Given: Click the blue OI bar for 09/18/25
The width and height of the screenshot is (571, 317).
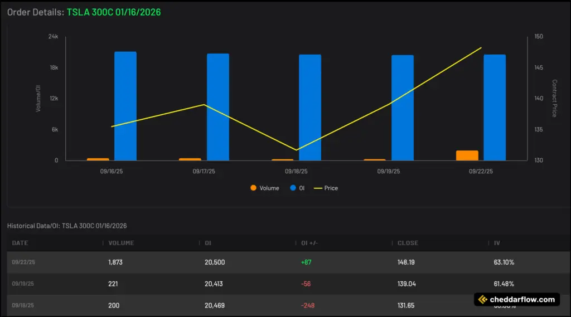Looking at the screenshot, I should tap(310, 108).
